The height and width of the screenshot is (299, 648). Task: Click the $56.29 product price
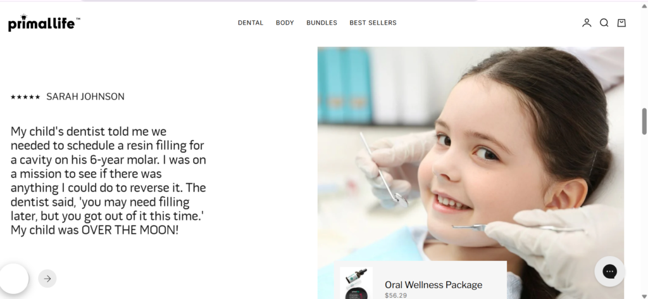(396, 295)
